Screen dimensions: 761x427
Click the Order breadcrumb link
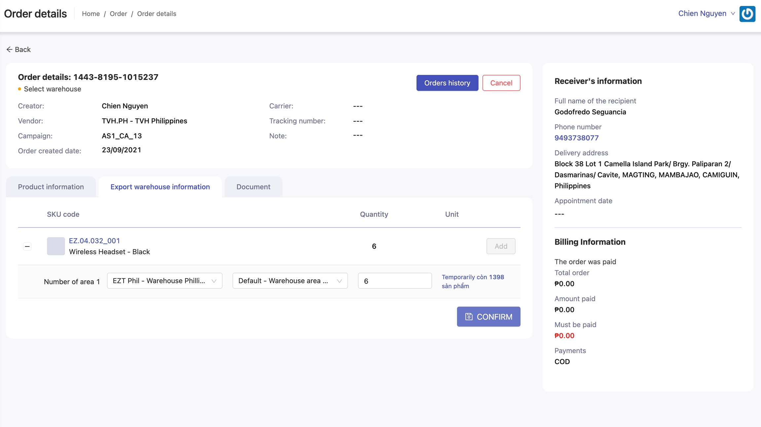pos(118,14)
